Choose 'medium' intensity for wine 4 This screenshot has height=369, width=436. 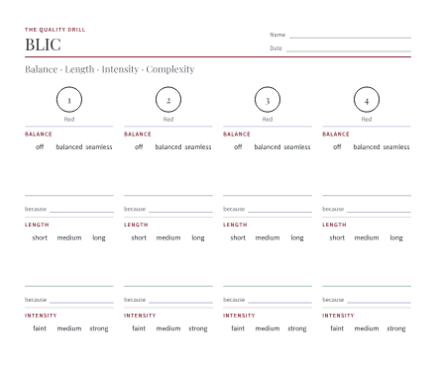point(367,328)
